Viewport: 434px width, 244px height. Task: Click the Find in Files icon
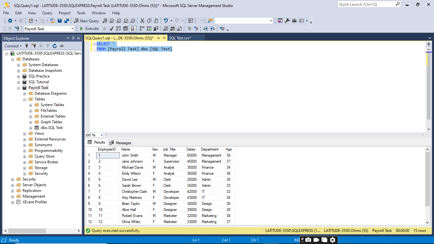(x=210, y=21)
